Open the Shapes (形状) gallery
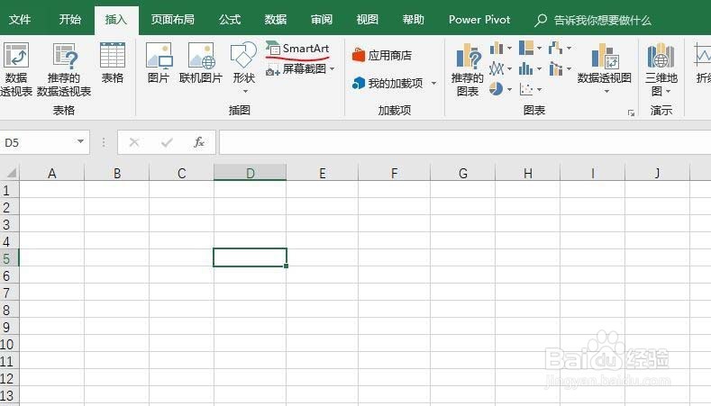 pyautogui.click(x=243, y=67)
